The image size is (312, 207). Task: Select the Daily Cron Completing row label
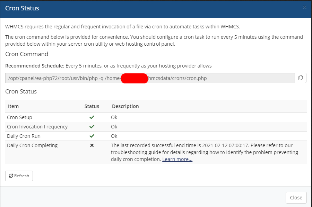(x=32, y=145)
